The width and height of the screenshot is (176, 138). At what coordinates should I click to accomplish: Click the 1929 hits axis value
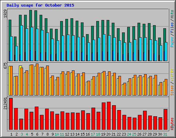pos(5,14)
